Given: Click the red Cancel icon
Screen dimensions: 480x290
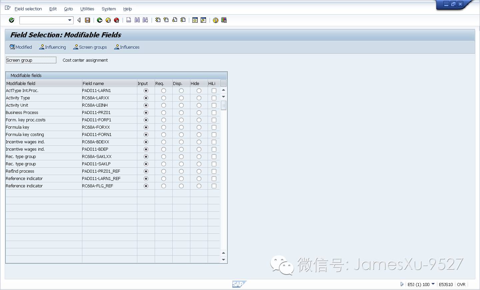Looking at the screenshot, I should [x=117, y=20].
